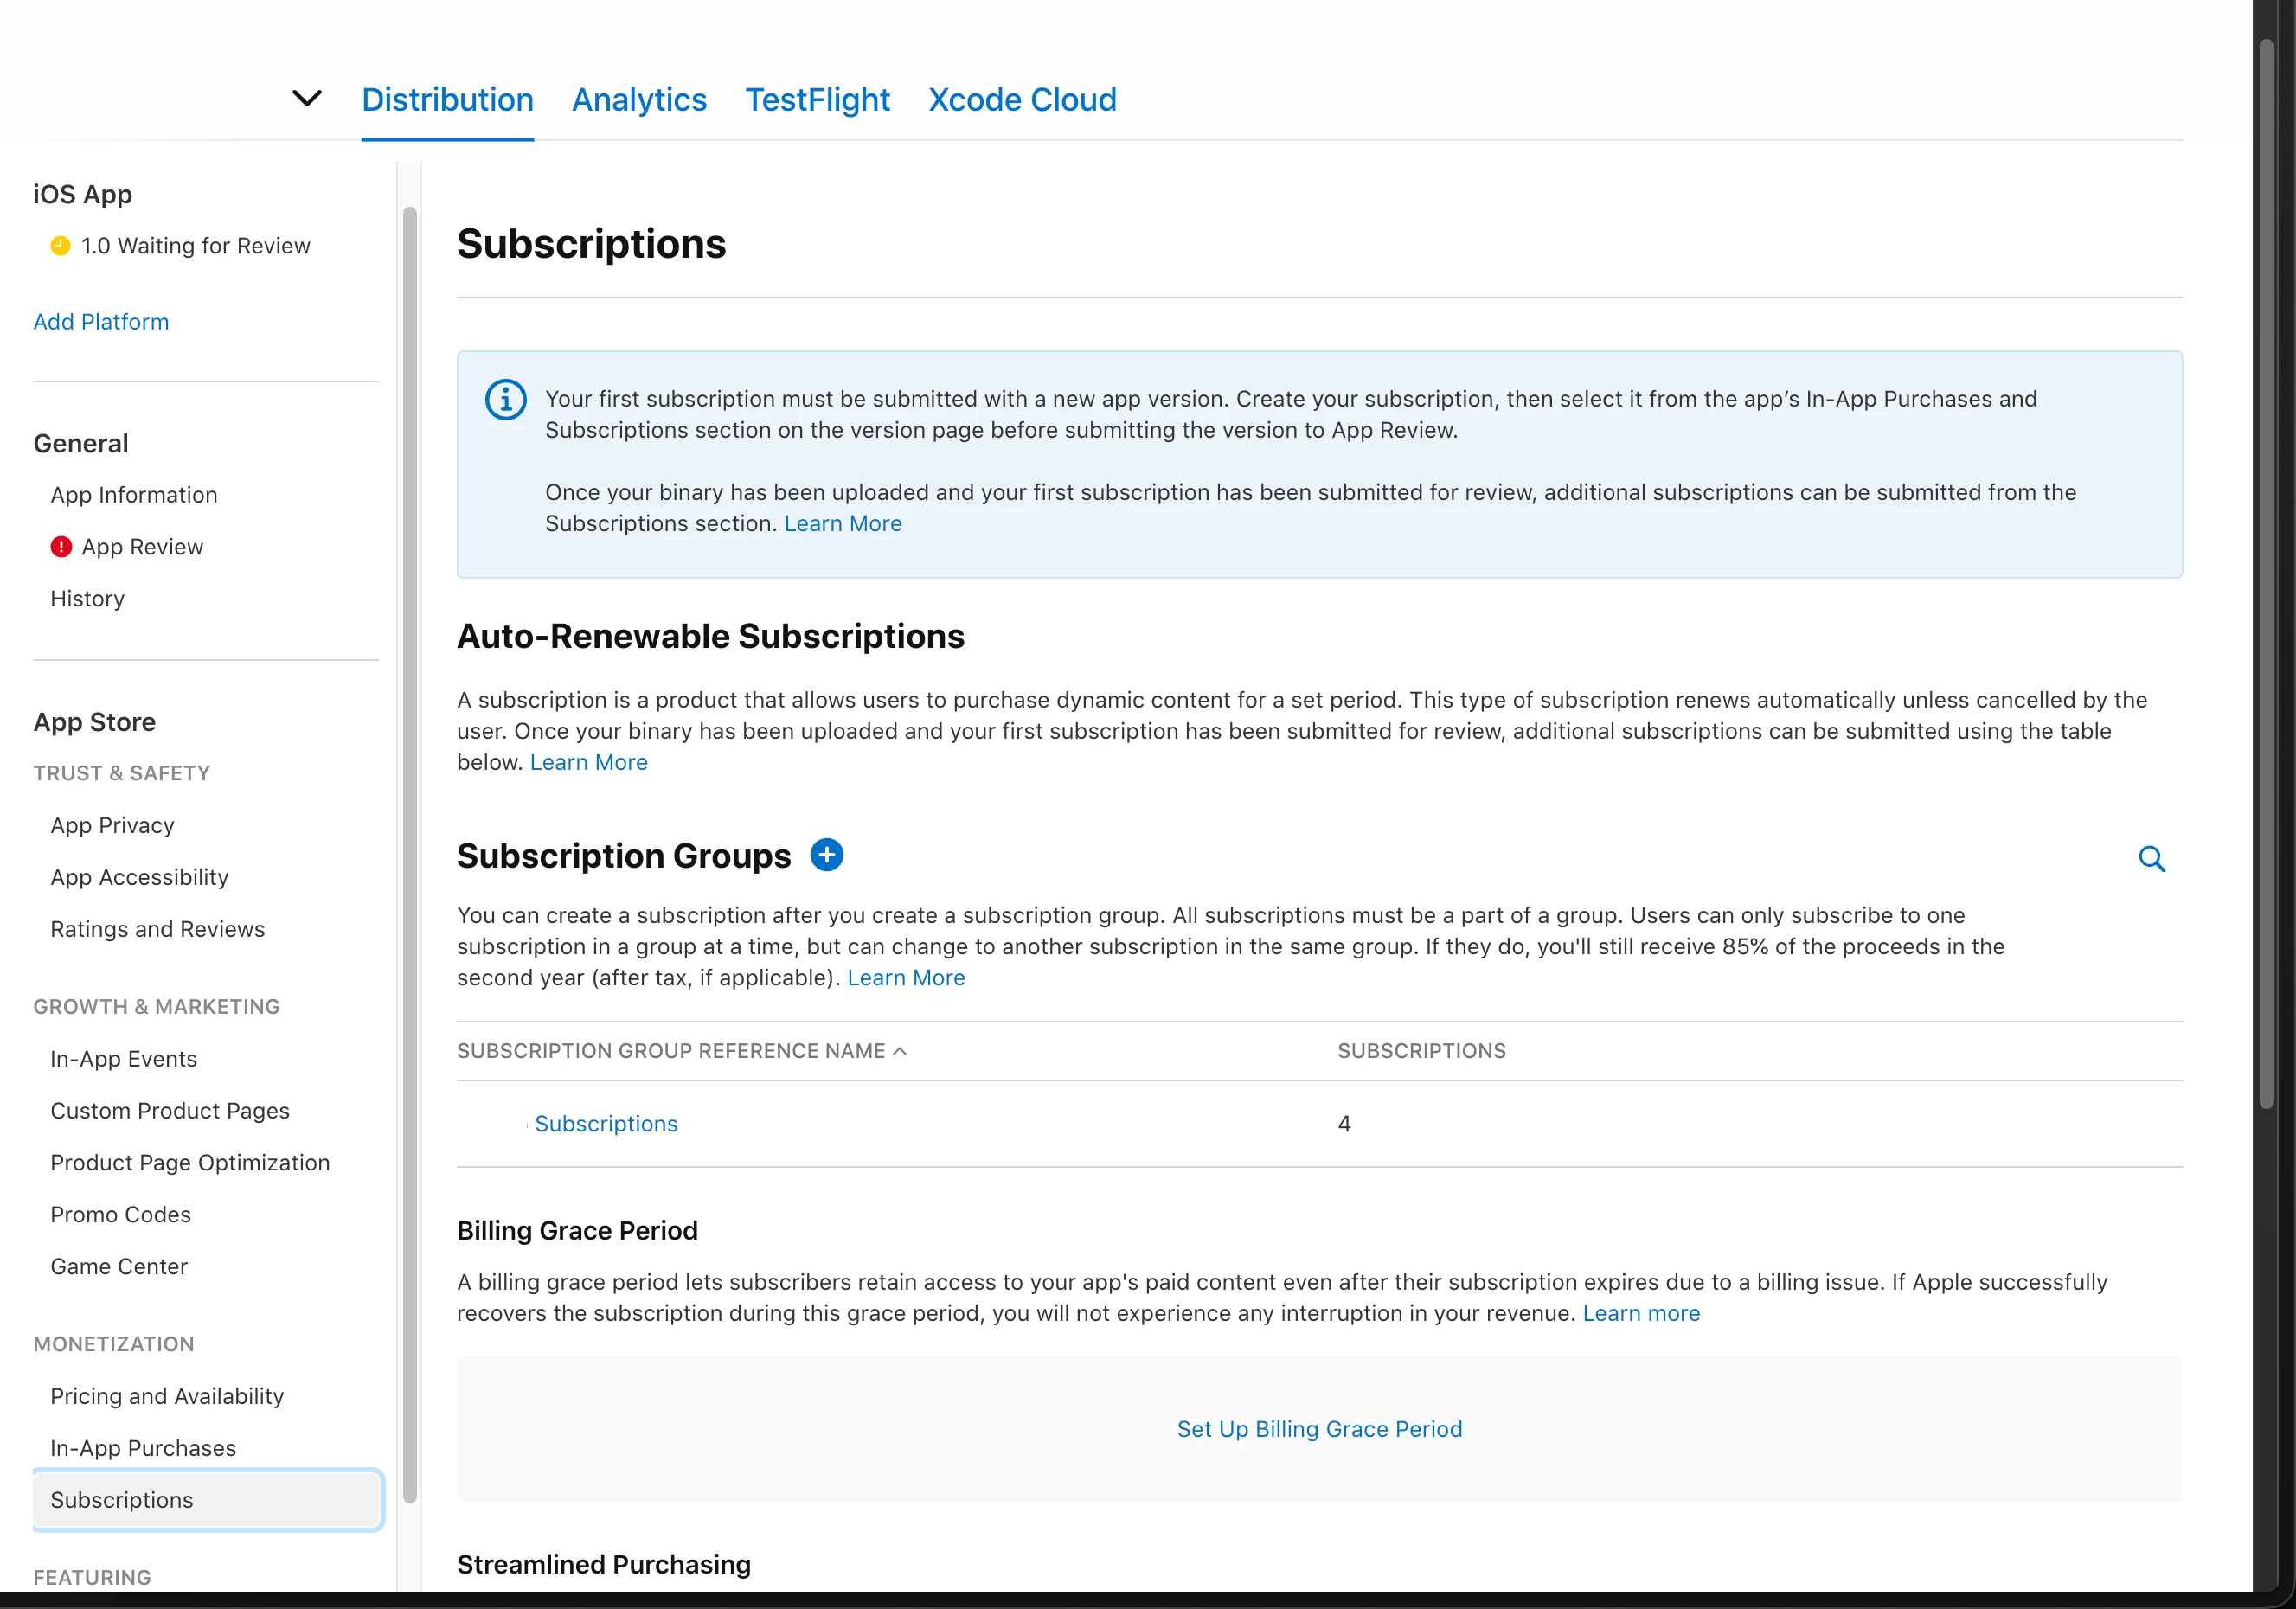Open Pricing and Availability in the sidebar
Viewport: 2296px width, 1609px height.
tap(167, 1396)
